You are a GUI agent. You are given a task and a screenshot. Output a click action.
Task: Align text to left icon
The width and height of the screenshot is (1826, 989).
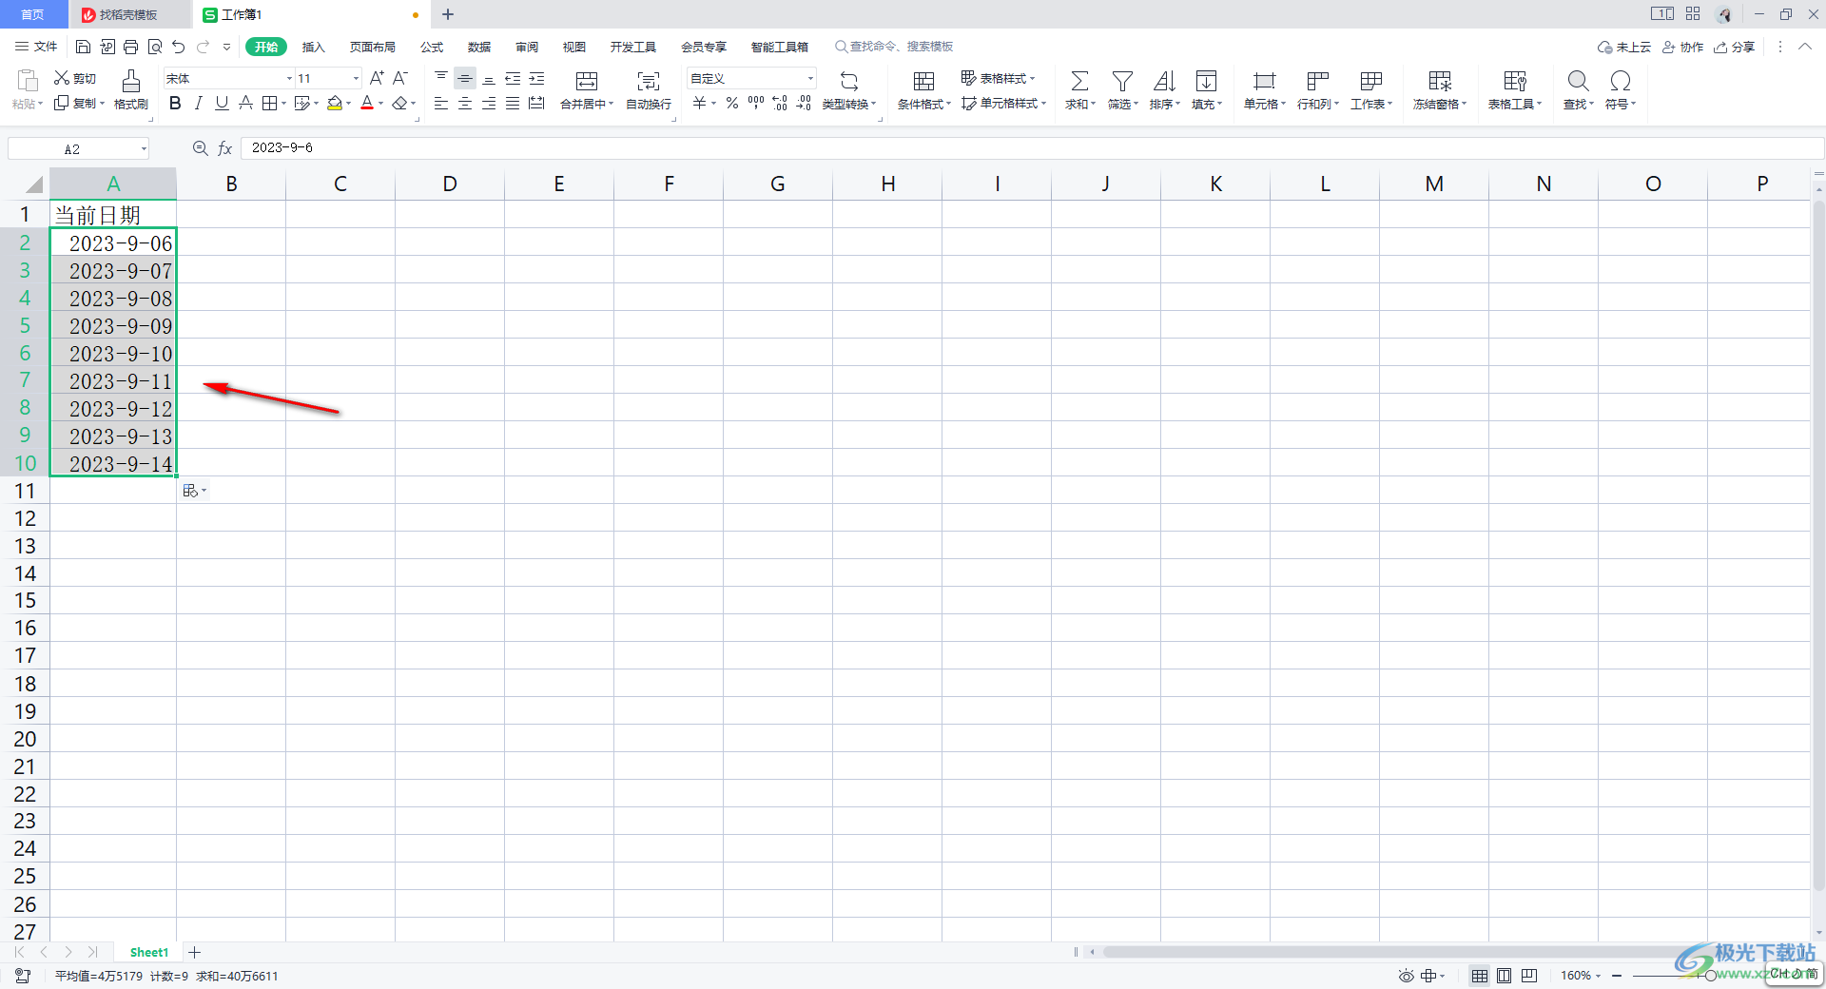(x=441, y=103)
